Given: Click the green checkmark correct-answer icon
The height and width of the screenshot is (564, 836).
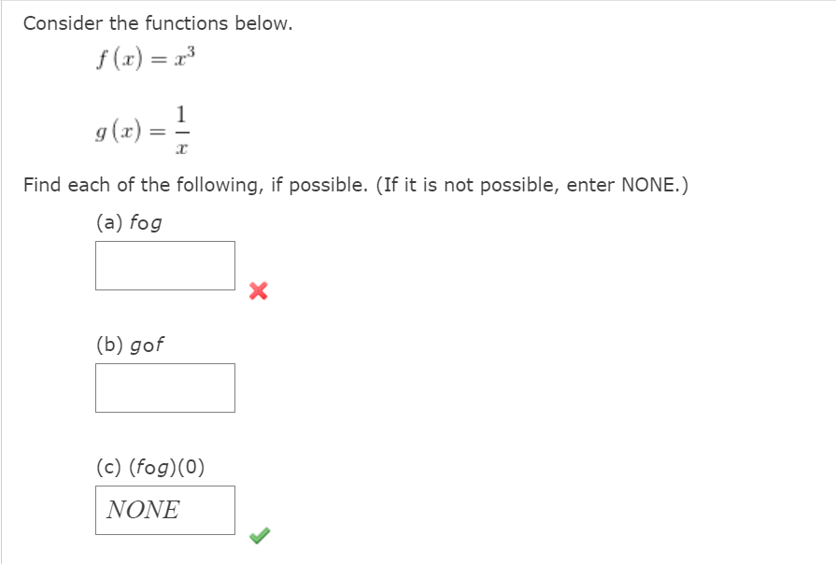Looking at the screenshot, I should pos(260,535).
